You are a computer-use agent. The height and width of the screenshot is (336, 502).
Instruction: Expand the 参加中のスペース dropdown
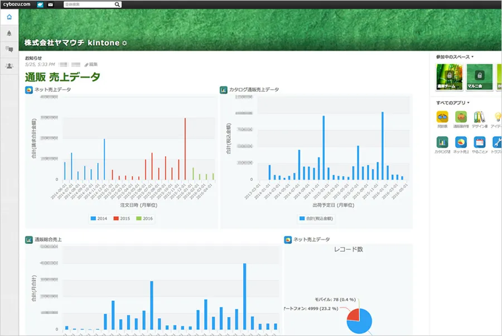[x=455, y=57]
